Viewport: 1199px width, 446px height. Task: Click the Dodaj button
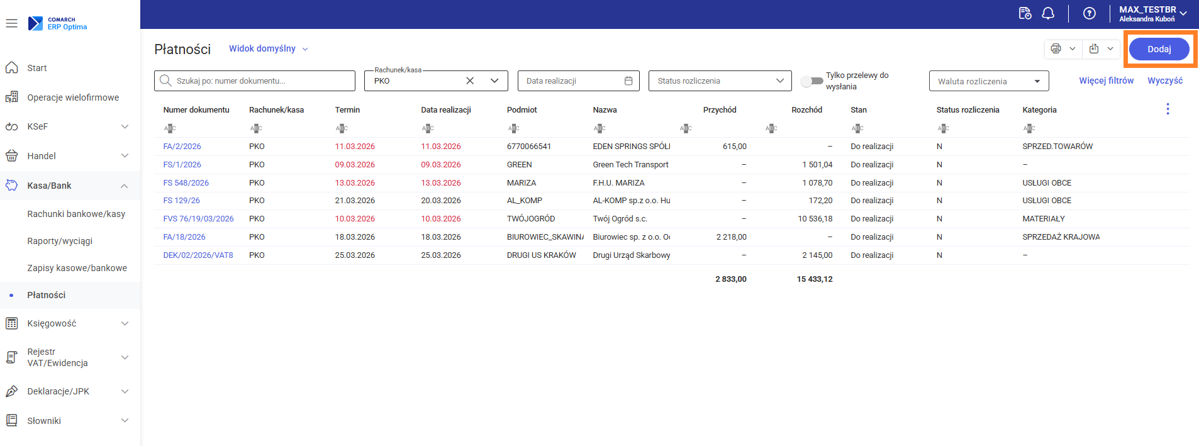click(1159, 49)
